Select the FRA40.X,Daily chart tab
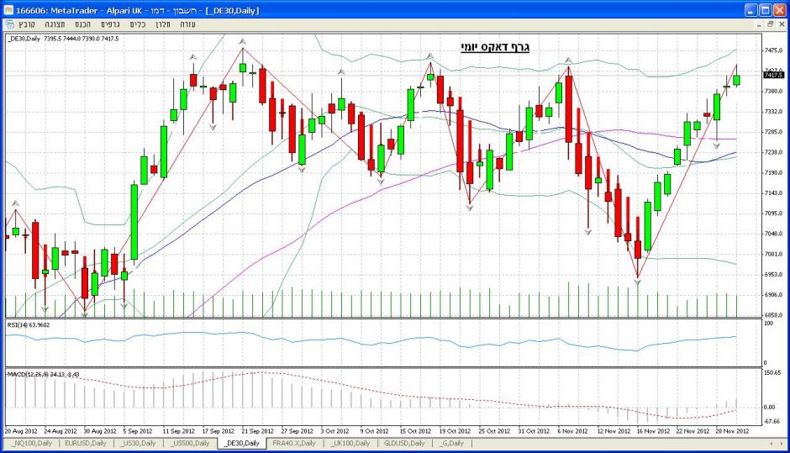 tap(294, 442)
